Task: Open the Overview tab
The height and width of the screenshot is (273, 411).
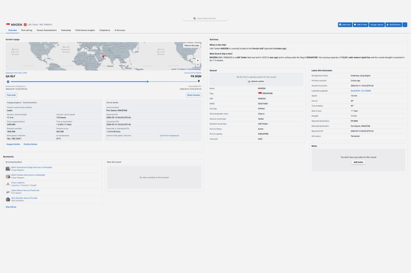Action: [x=13, y=30]
